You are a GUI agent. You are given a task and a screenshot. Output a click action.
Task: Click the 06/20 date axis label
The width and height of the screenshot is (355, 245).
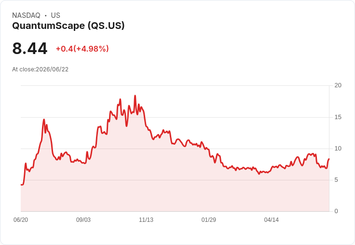[x=21, y=220]
